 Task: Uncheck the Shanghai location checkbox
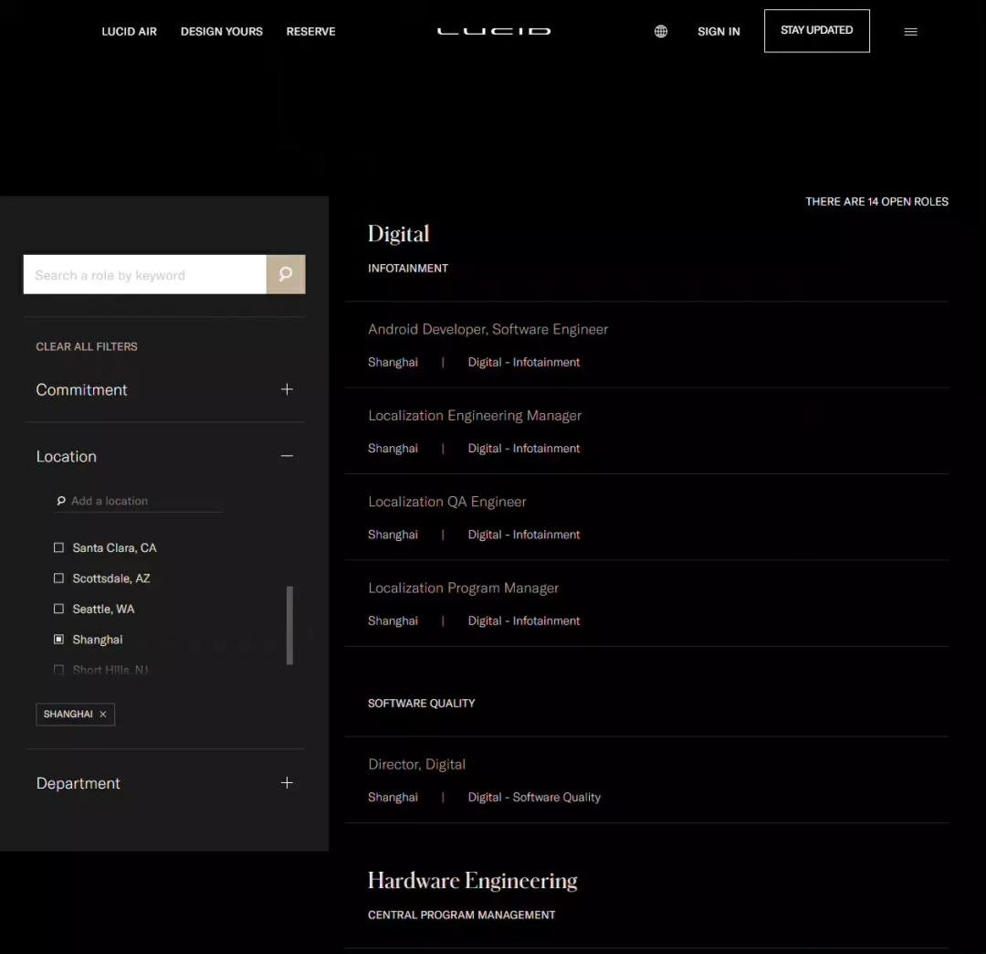[59, 640]
